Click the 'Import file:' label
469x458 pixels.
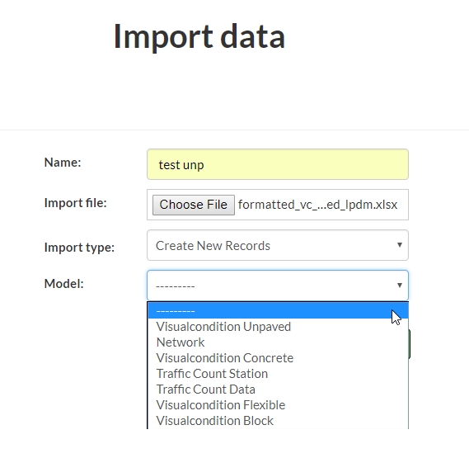pos(75,203)
